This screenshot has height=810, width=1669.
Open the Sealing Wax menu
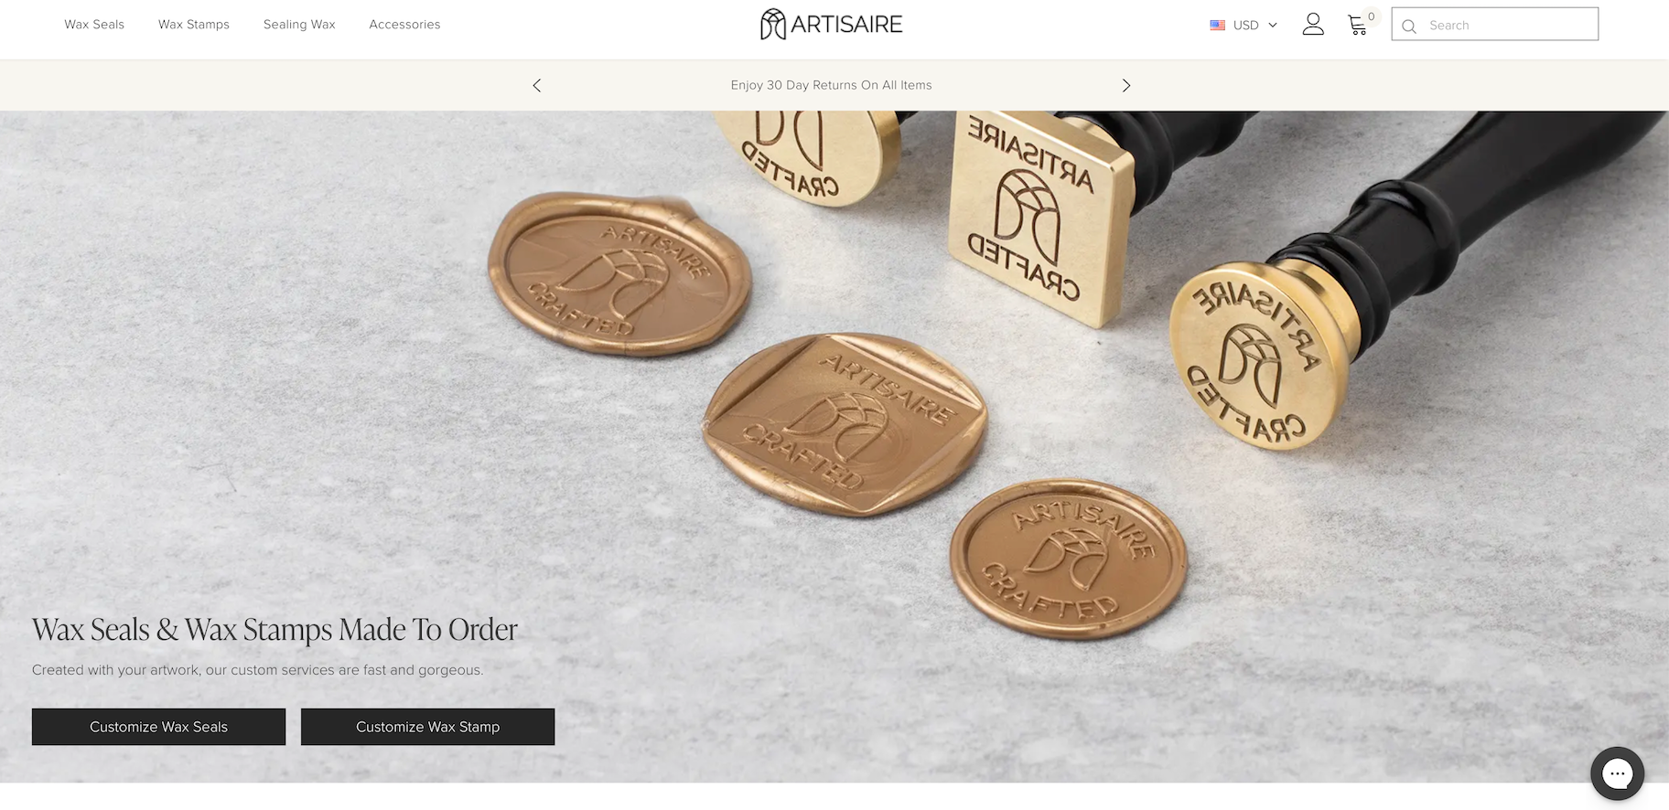tap(299, 25)
